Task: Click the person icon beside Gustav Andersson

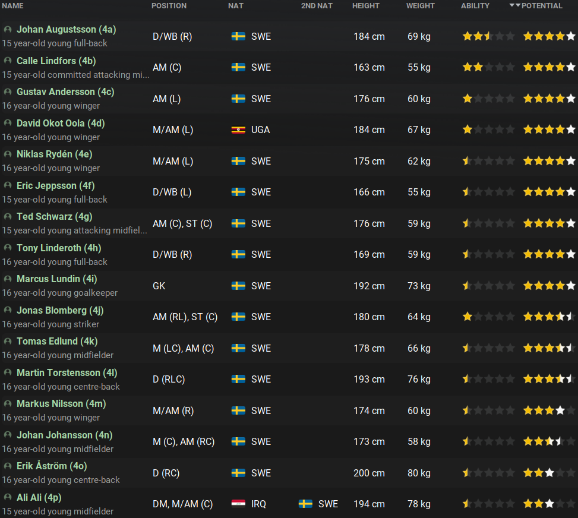Action: coord(7,92)
